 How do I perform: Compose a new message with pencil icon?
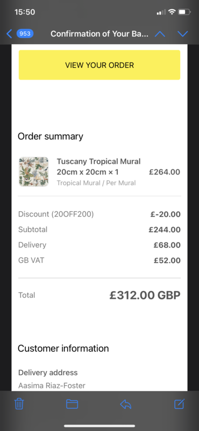180,404
